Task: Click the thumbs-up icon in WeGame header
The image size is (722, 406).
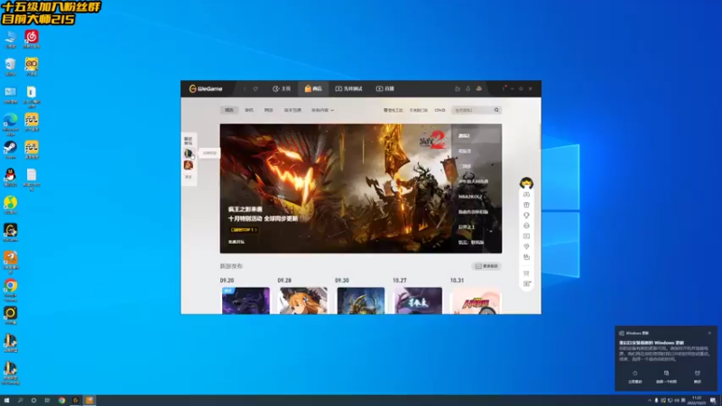Action: pos(458,88)
